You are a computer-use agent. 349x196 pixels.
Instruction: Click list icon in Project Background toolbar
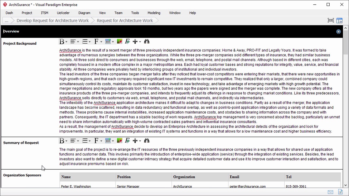pyautogui.click(x=85, y=42)
